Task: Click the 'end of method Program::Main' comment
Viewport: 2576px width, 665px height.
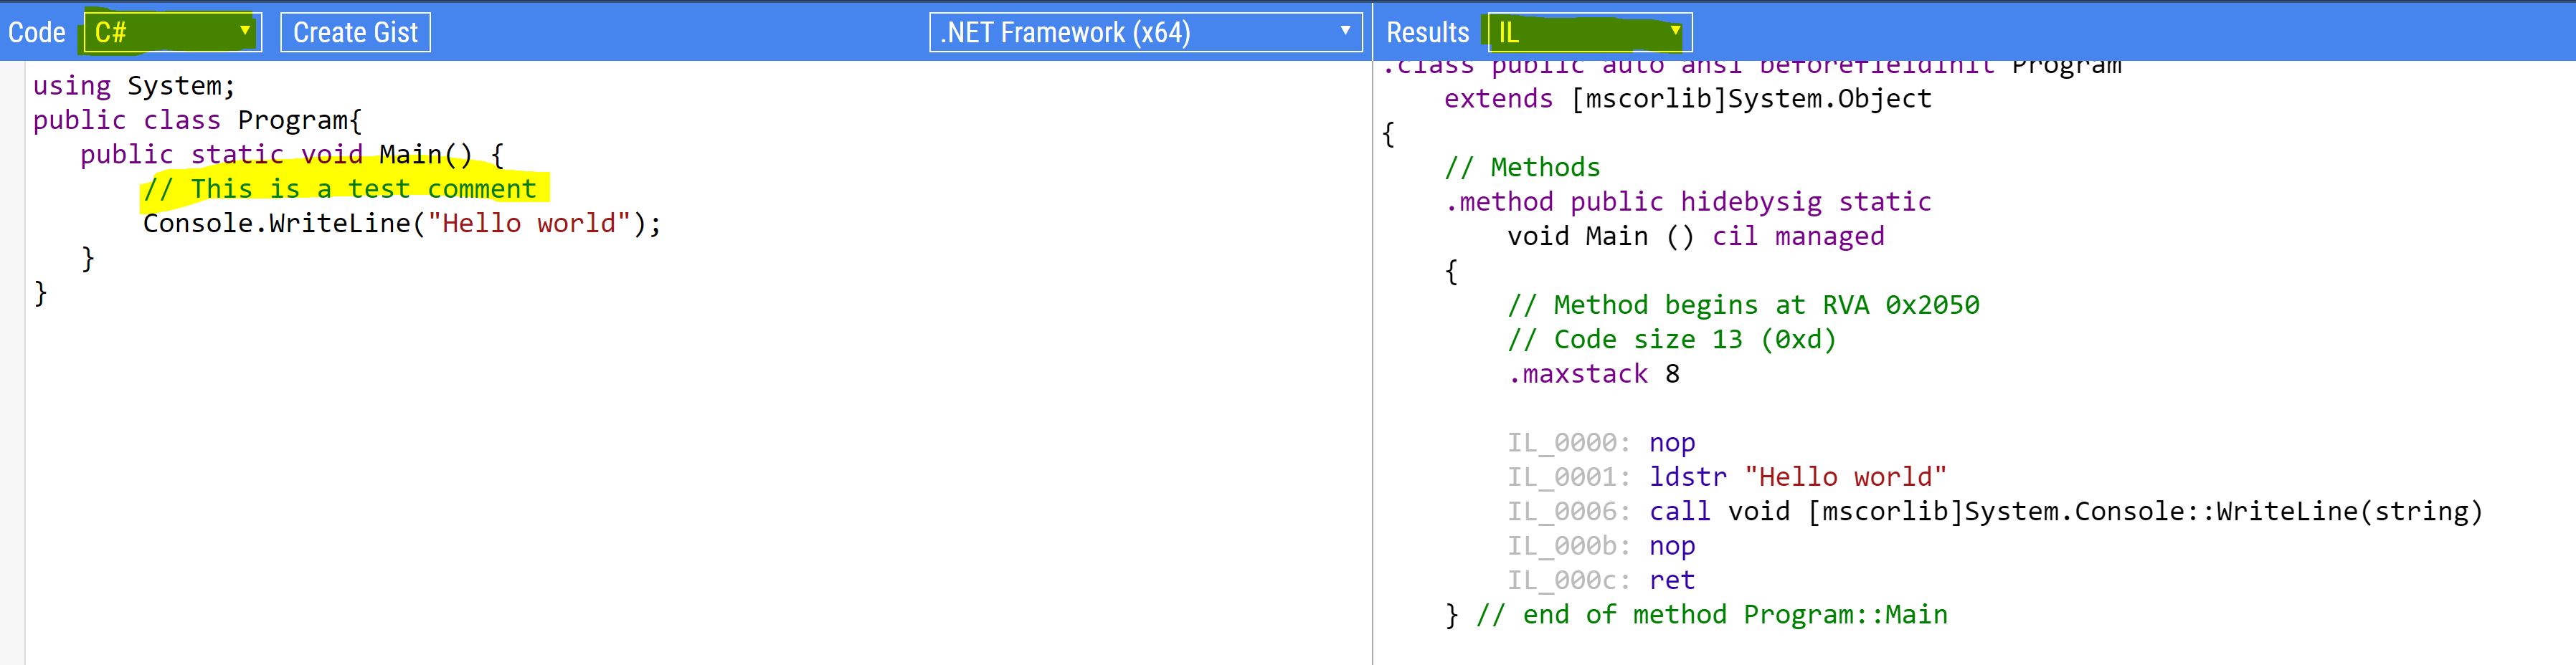Action: click(1711, 614)
